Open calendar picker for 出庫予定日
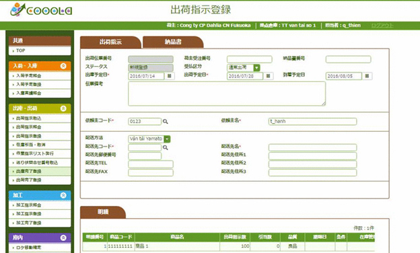420x253 pixels. click(x=170, y=76)
